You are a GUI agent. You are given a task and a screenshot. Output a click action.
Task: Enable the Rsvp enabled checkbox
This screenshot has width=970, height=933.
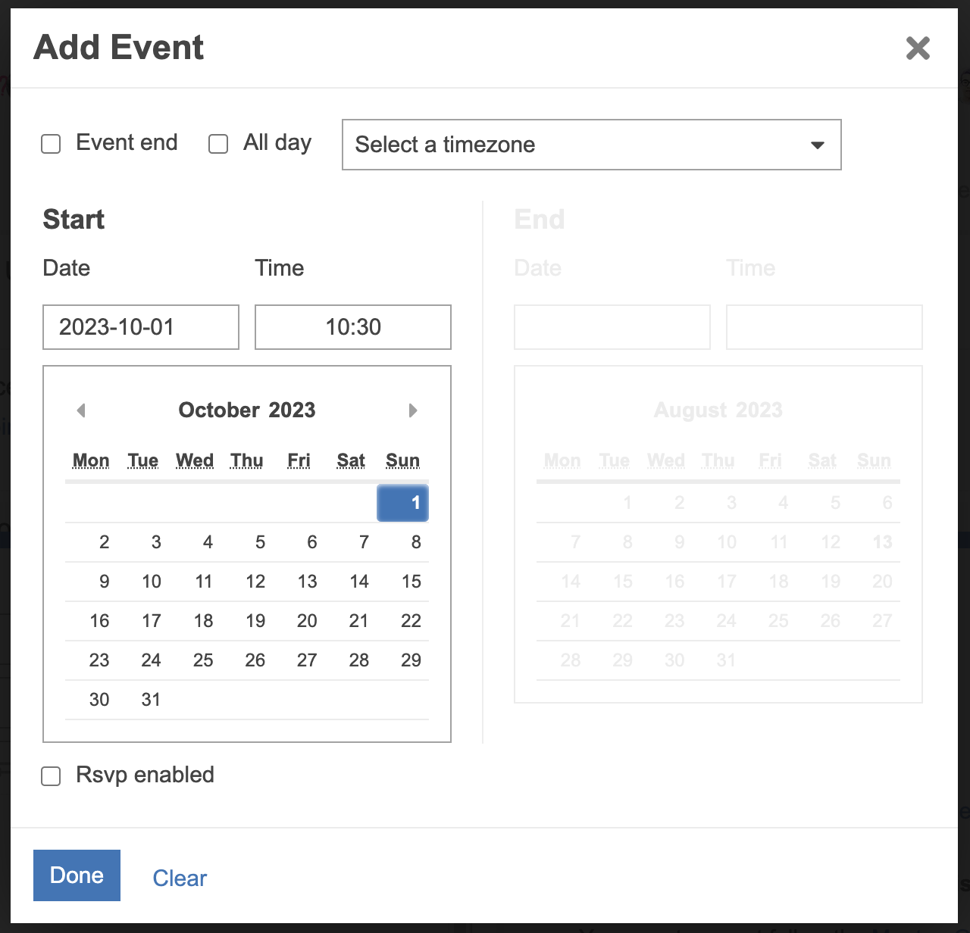point(51,776)
